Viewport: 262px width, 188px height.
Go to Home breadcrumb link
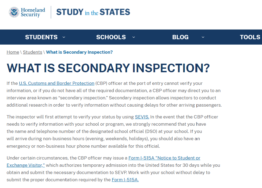click(13, 52)
